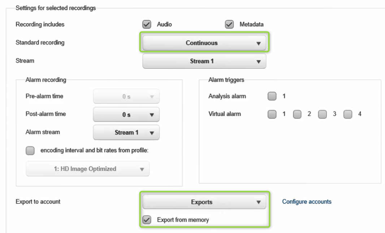Viewport: 385px width, 233px height.
Task: Open the Standard recording Continuous dropdown
Action: point(204,43)
